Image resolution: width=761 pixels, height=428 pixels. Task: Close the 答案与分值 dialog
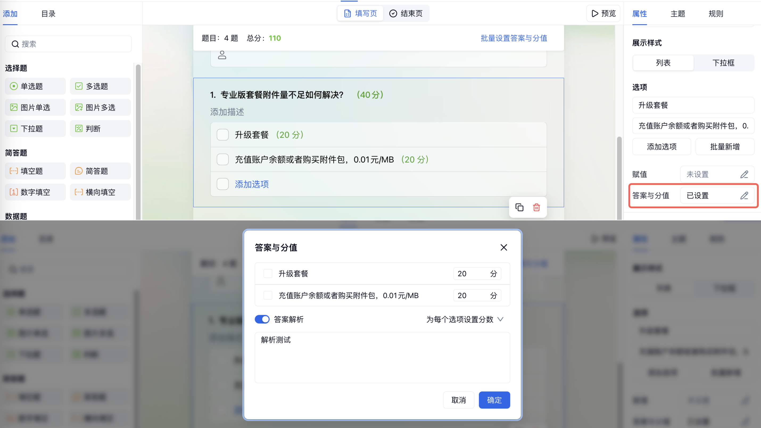(504, 247)
